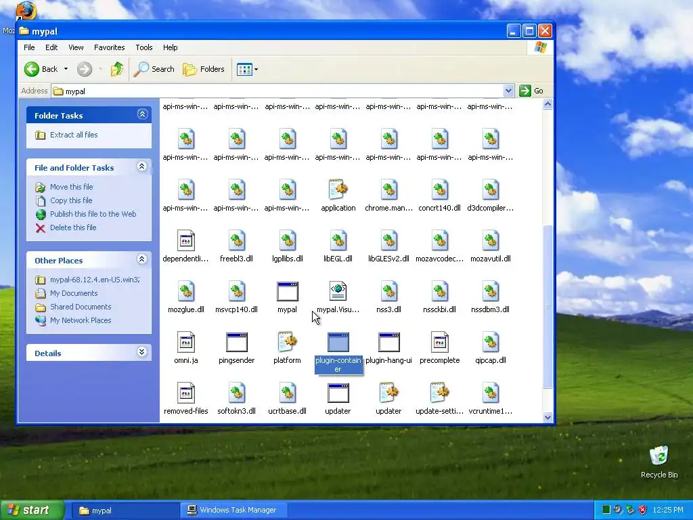
Task: Collapse the Other Places panel
Action: 142,259
